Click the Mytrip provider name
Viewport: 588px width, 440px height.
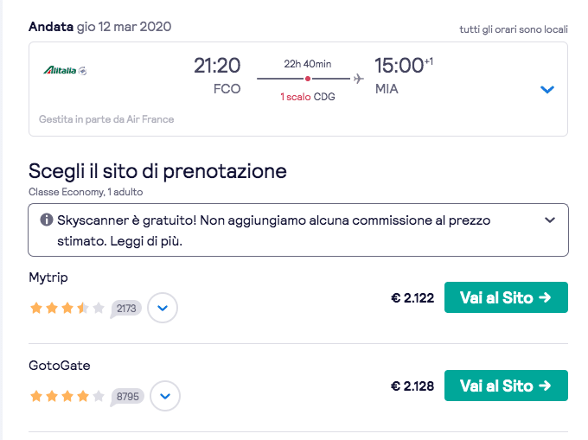click(48, 277)
